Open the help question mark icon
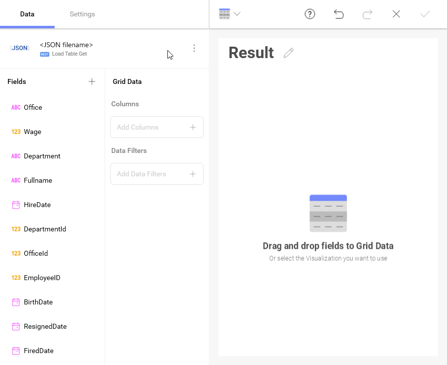This screenshot has width=447, height=365. [310, 14]
